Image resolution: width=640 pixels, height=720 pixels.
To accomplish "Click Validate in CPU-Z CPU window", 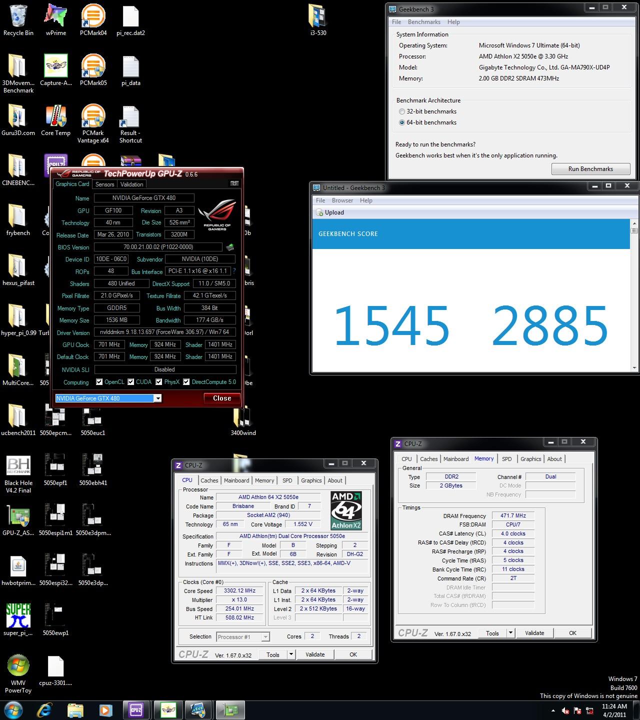I will pos(315,654).
